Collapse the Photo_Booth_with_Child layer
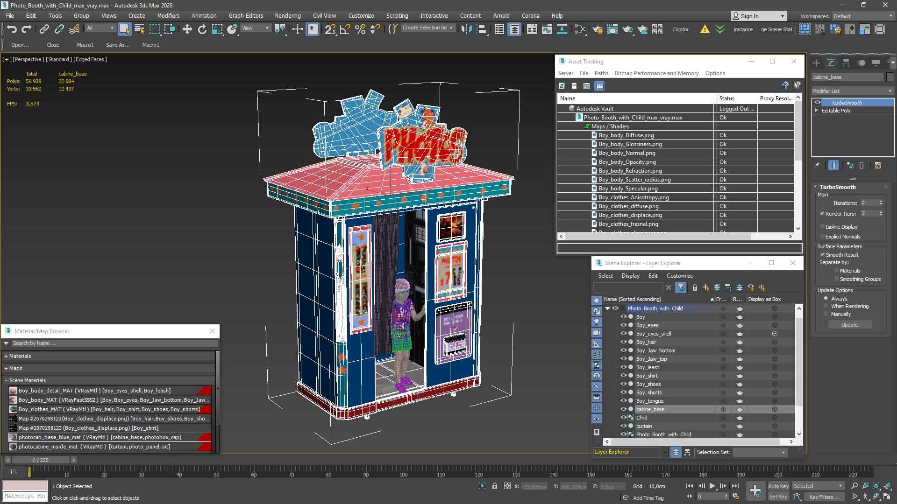Image resolution: width=897 pixels, height=504 pixels. pyautogui.click(x=607, y=308)
